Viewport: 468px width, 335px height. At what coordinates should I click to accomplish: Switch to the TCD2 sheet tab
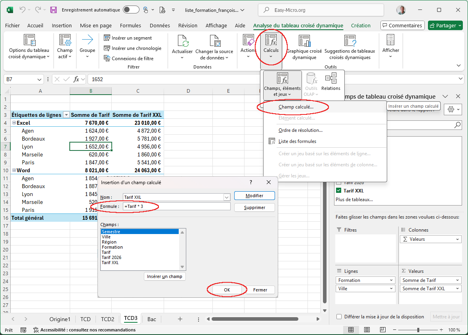click(107, 319)
